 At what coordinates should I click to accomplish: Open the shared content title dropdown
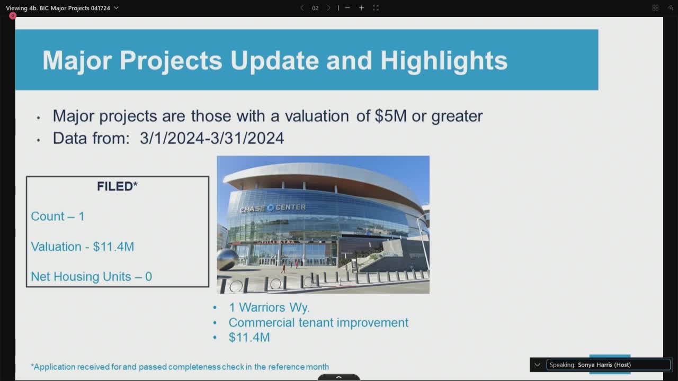pos(115,8)
